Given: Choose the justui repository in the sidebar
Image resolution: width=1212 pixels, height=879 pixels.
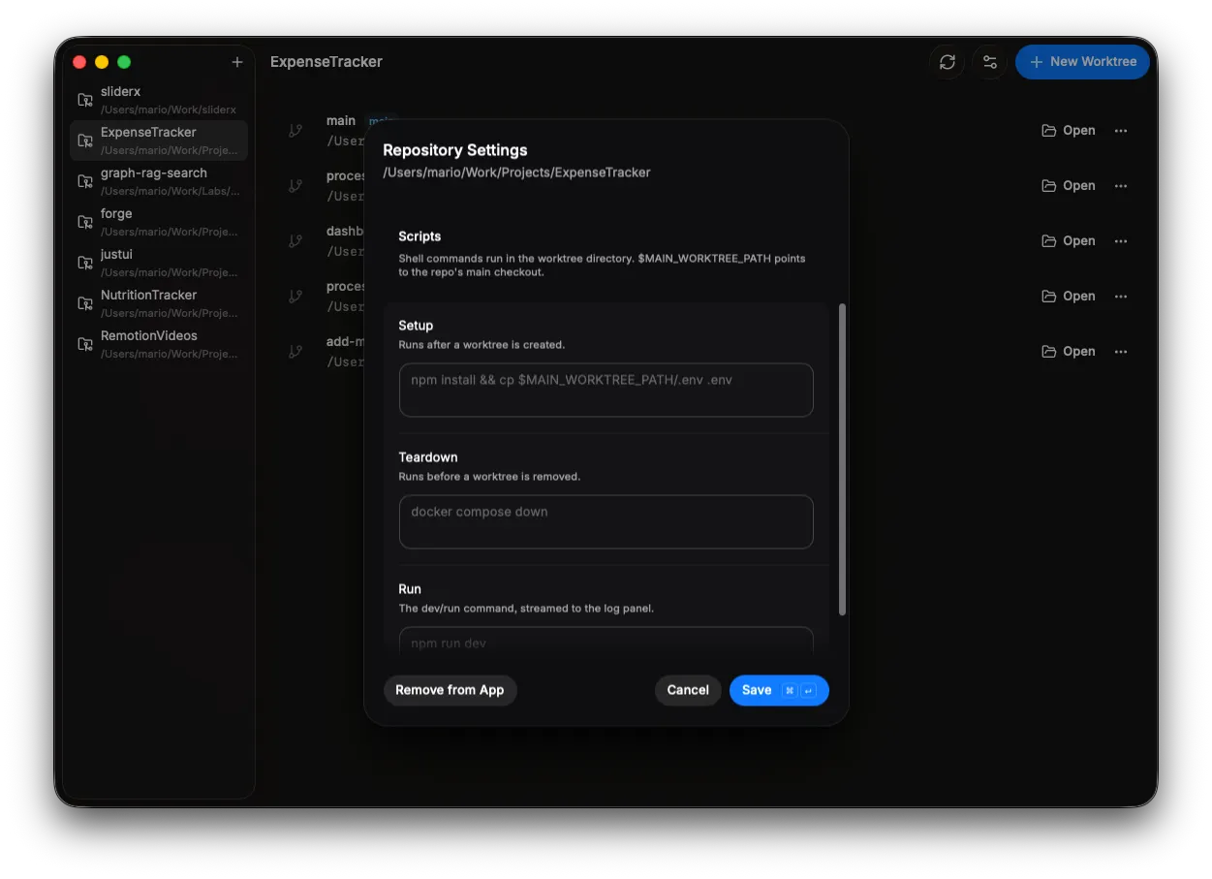Looking at the screenshot, I should pyautogui.click(x=159, y=263).
